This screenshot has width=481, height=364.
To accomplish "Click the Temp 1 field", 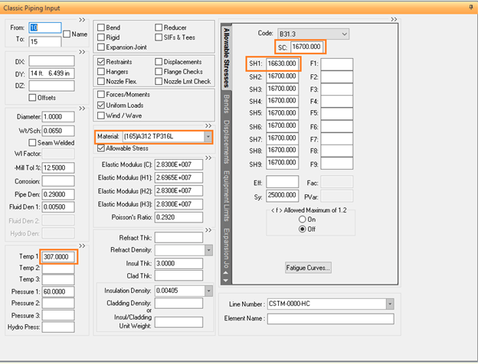I will coord(58,257).
